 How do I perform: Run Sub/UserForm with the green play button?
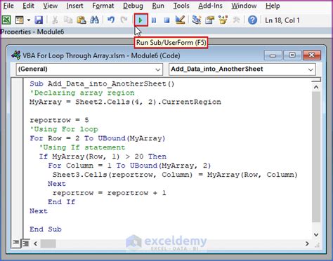tap(141, 20)
